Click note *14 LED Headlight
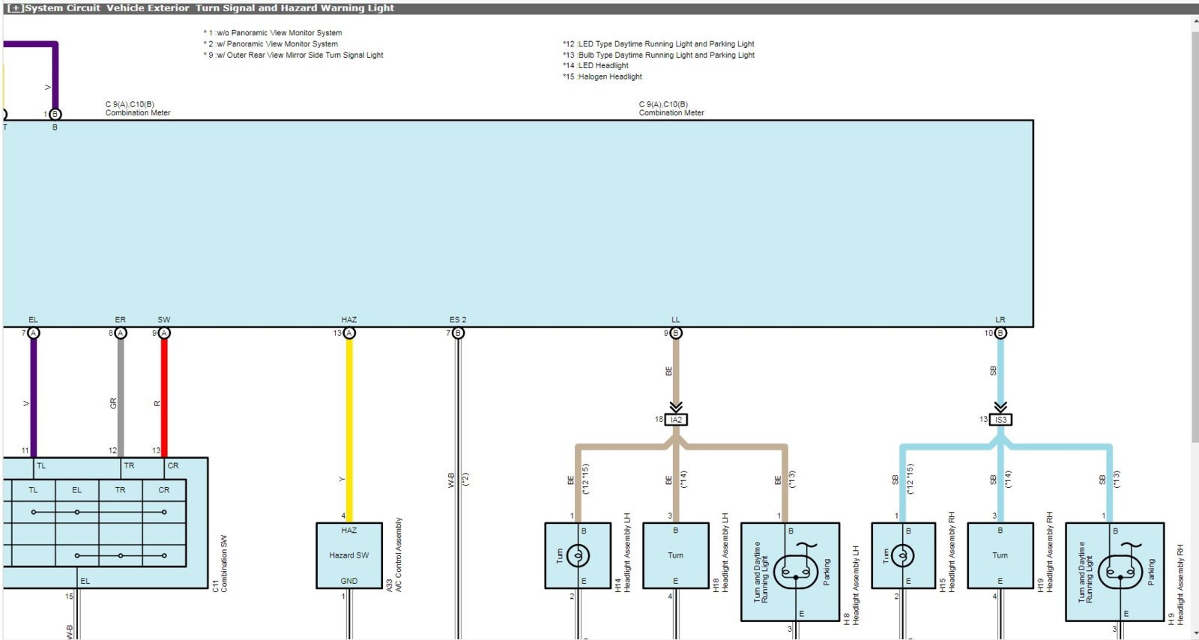 pyautogui.click(x=596, y=65)
